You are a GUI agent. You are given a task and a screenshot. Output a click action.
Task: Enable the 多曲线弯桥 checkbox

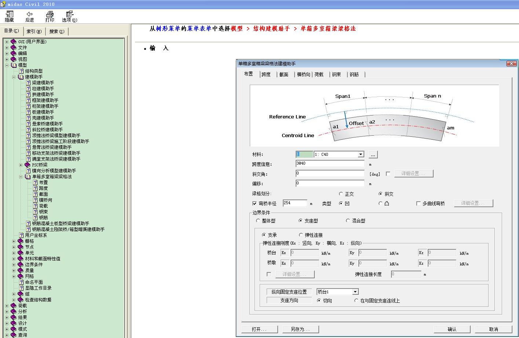418,203
